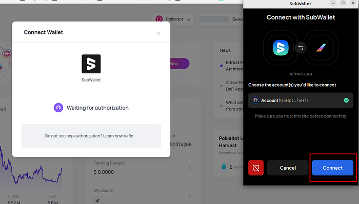Screen dimensions: 359x204
Task: Click the SubWallet logo in connection graphic
Action: [281, 48]
